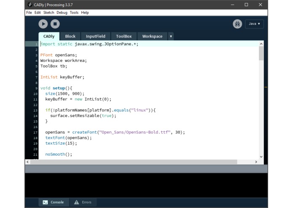Click the vertical scrollbar thumb
Screen dimensions: 293x208
261,53
